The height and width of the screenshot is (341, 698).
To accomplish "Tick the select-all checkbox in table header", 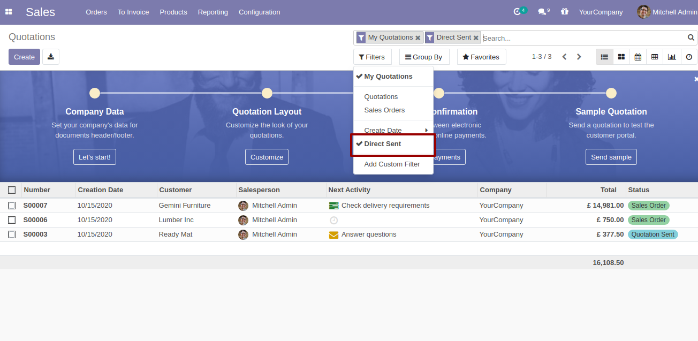I will coord(12,190).
